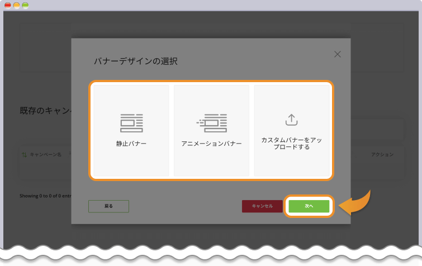The width and height of the screenshot is (422, 266).
Task: Click the キャンペーン名 column header
Action: coord(45,154)
